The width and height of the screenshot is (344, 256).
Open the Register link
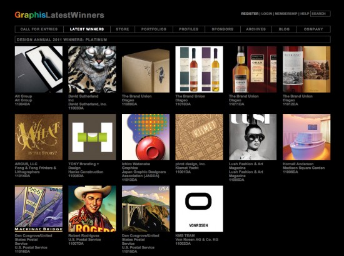tap(250, 14)
